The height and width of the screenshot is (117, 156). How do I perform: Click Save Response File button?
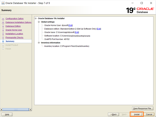tap(143, 108)
